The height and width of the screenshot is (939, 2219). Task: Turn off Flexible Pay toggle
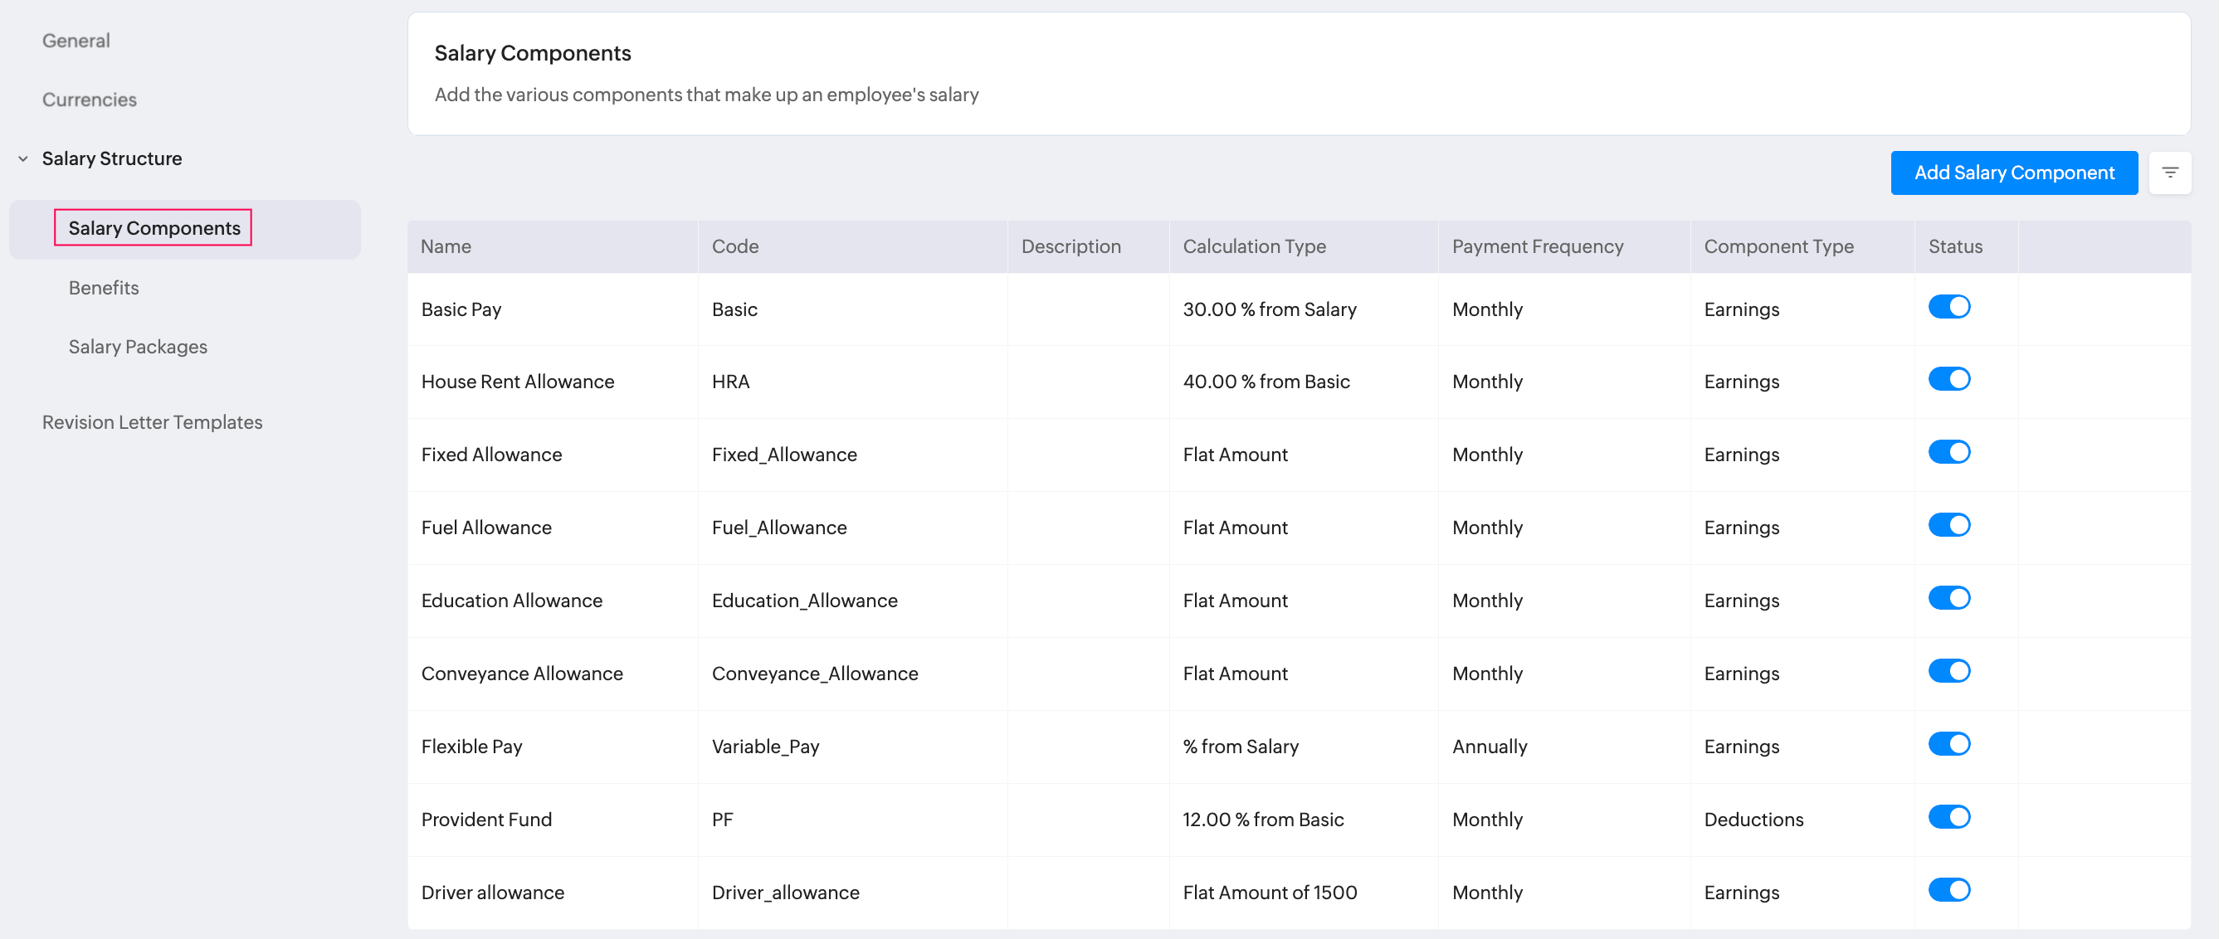[1948, 745]
